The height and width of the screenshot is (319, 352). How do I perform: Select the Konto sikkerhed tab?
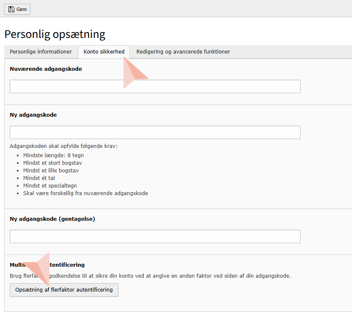[104, 52]
